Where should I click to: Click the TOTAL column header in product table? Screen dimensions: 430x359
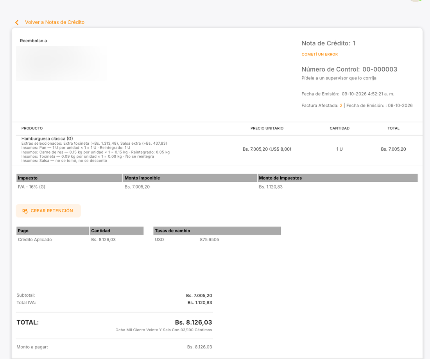[x=393, y=128]
